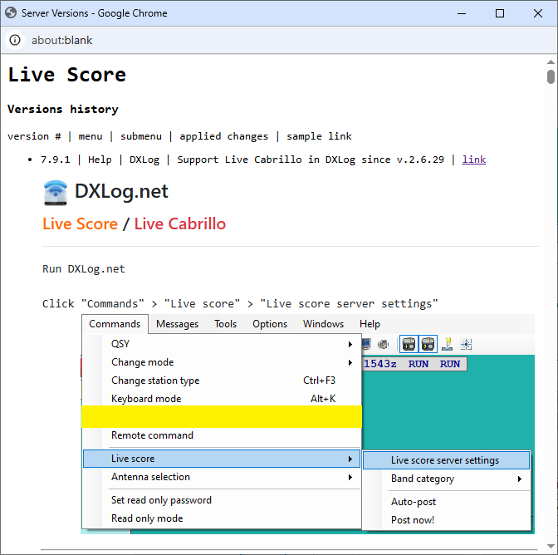Click the "Support Live Cabrillo in DXLog" text
Screen dimensions: 558x555
(267, 160)
